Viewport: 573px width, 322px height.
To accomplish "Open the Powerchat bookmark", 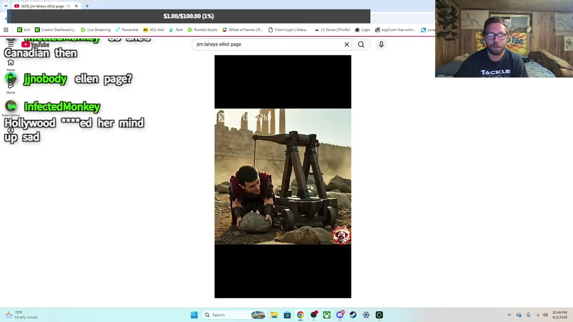I will 127,30.
